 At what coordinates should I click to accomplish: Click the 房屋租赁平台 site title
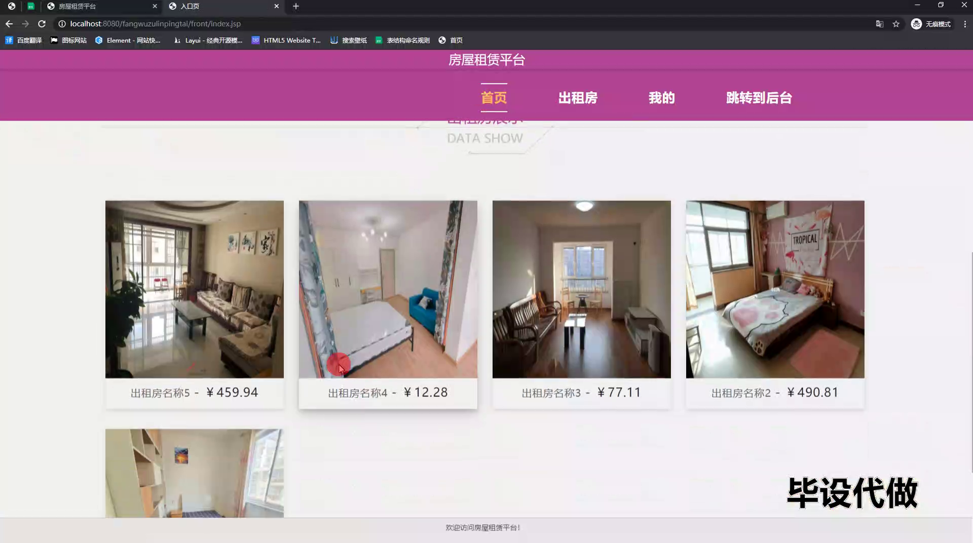pyautogui.click(x=486, y=60)
